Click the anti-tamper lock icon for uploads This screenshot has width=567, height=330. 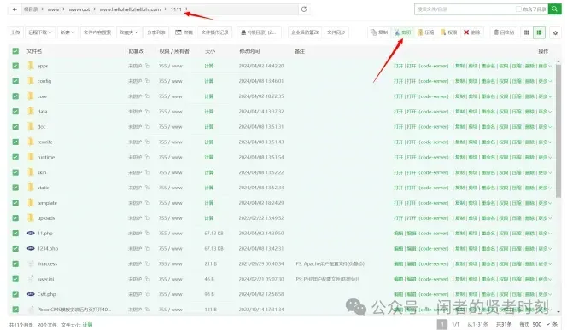pos(148,218)
